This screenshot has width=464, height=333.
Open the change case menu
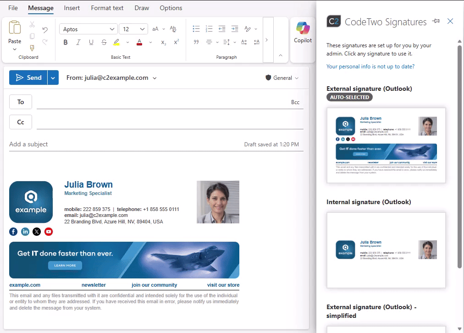pyautogui.click(x=158, y=29)
